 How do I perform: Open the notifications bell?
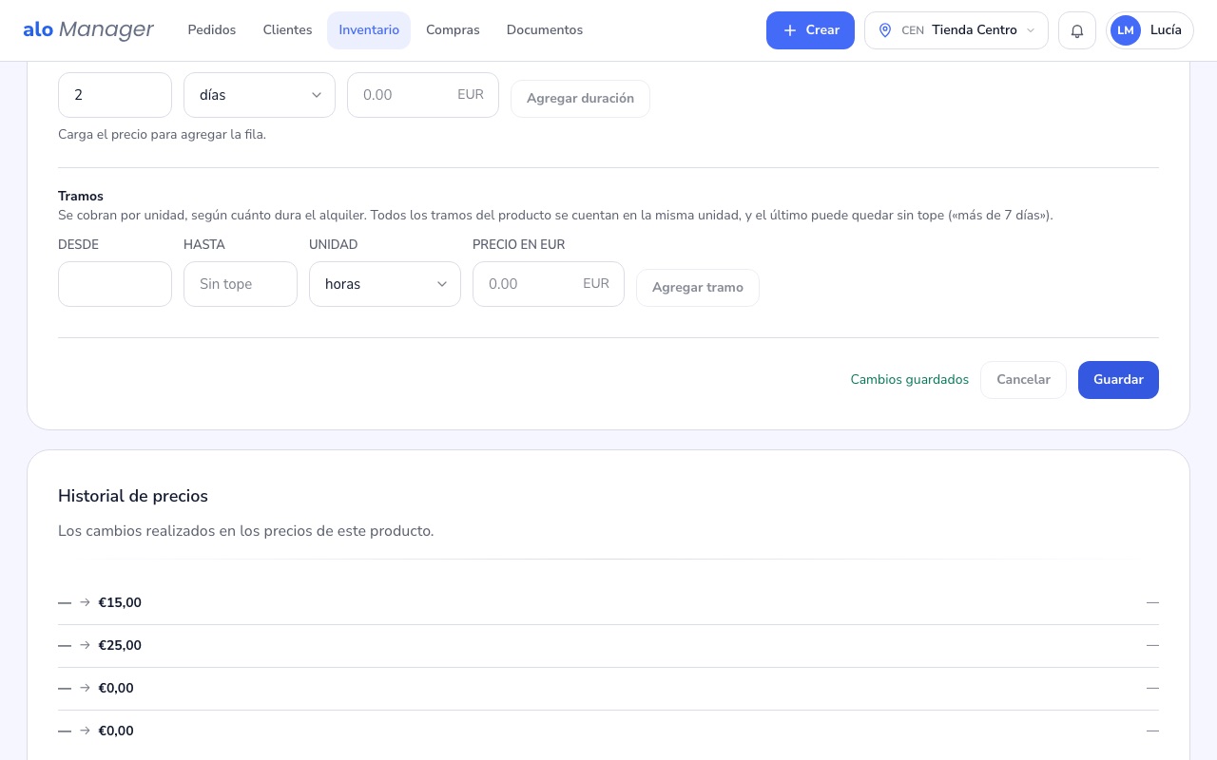coord(1077,30)
